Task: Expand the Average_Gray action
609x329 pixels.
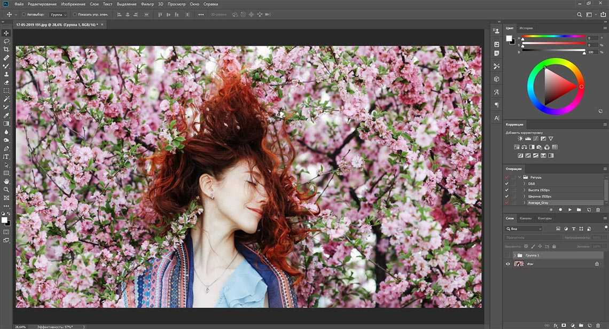Action: (x=524, y=203)
